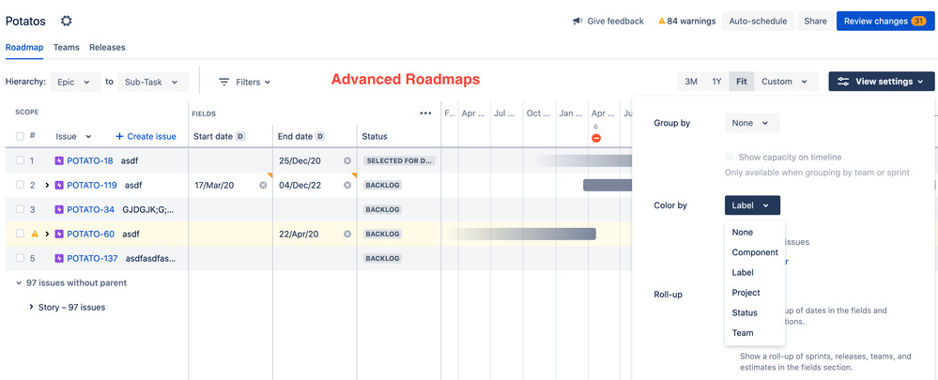Click the SELECTED FOR D... status lozenge

399,160
